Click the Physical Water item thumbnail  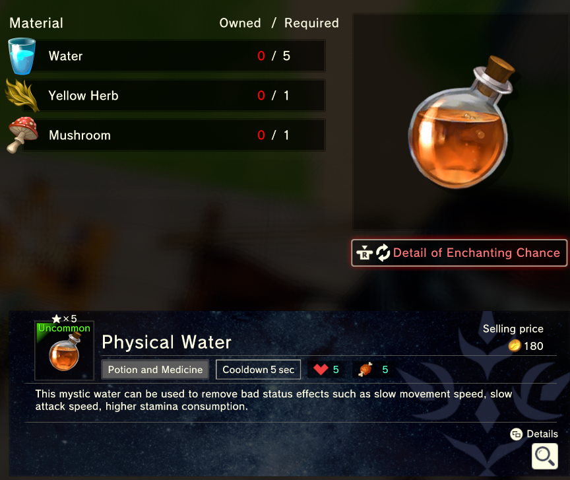(x=65, y=351)
